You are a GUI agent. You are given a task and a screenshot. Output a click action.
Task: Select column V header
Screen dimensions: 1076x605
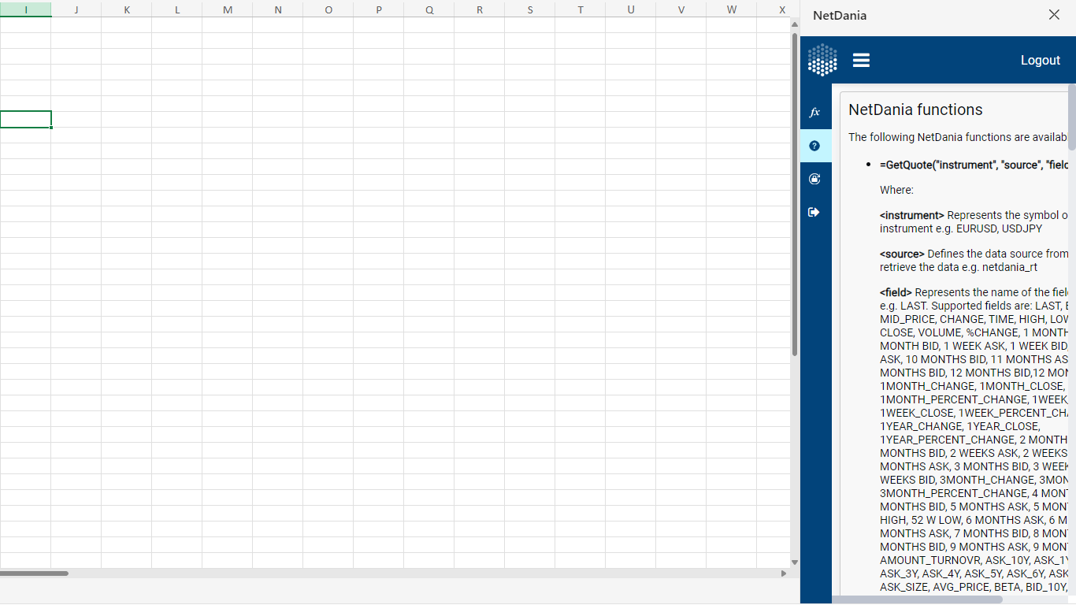point(681,9)
